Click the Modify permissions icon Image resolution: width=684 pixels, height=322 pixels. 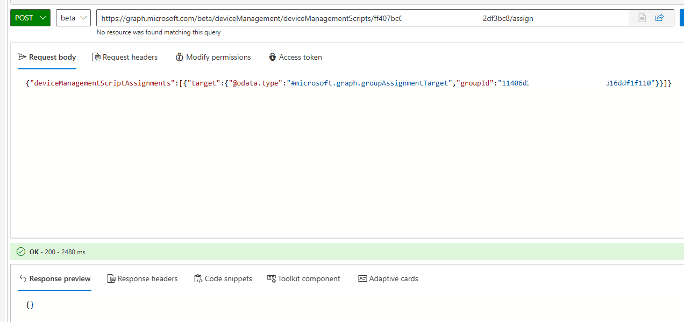click(179, 56)
